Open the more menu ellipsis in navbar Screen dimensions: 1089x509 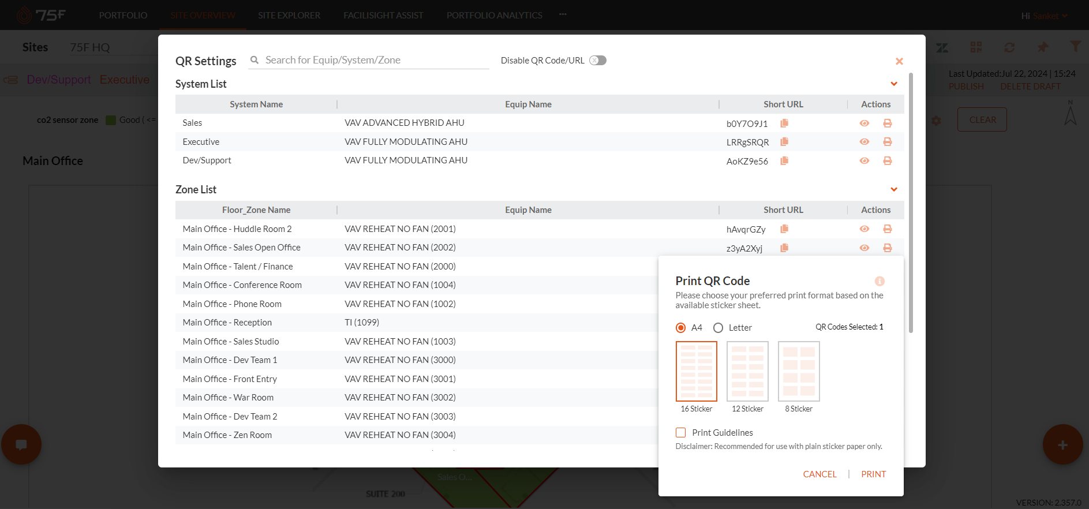click(x=563, y=14)
